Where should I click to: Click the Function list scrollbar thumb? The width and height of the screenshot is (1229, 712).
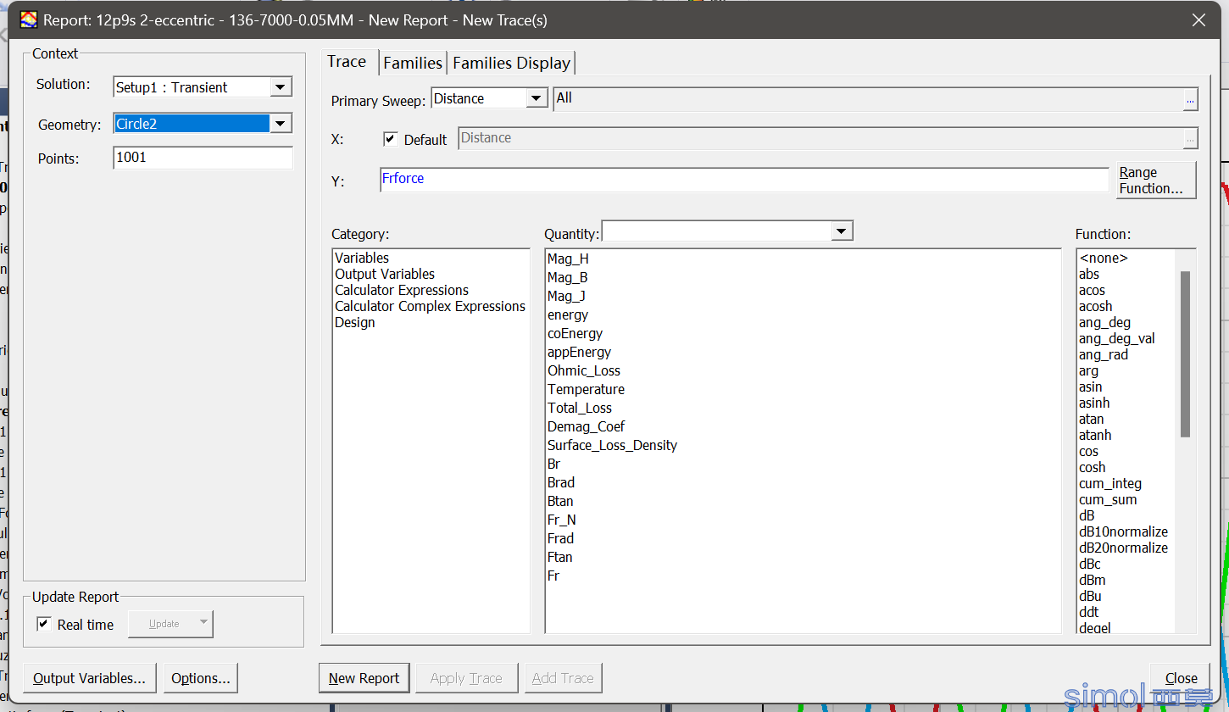(x=1185, y=354)
